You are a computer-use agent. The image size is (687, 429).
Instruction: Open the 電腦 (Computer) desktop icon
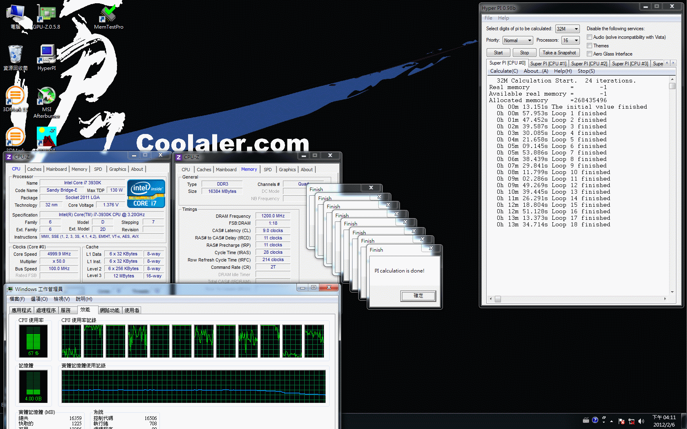16,16
